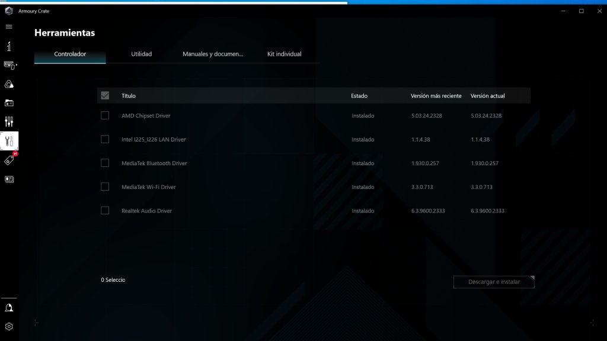This screenshot has height=341, width=607.
Task: Click current version 6.3.9600.2333 for Realtek
Action: click(488, 211)
